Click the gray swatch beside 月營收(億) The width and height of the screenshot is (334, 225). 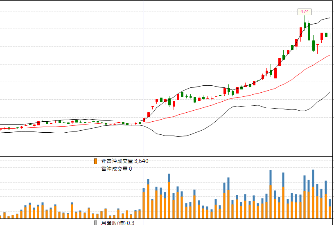tap(96, 223)
